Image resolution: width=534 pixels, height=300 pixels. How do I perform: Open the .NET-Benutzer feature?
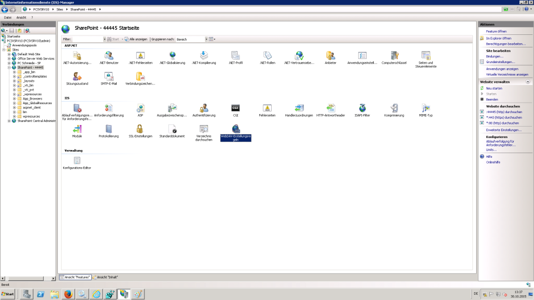108,58
